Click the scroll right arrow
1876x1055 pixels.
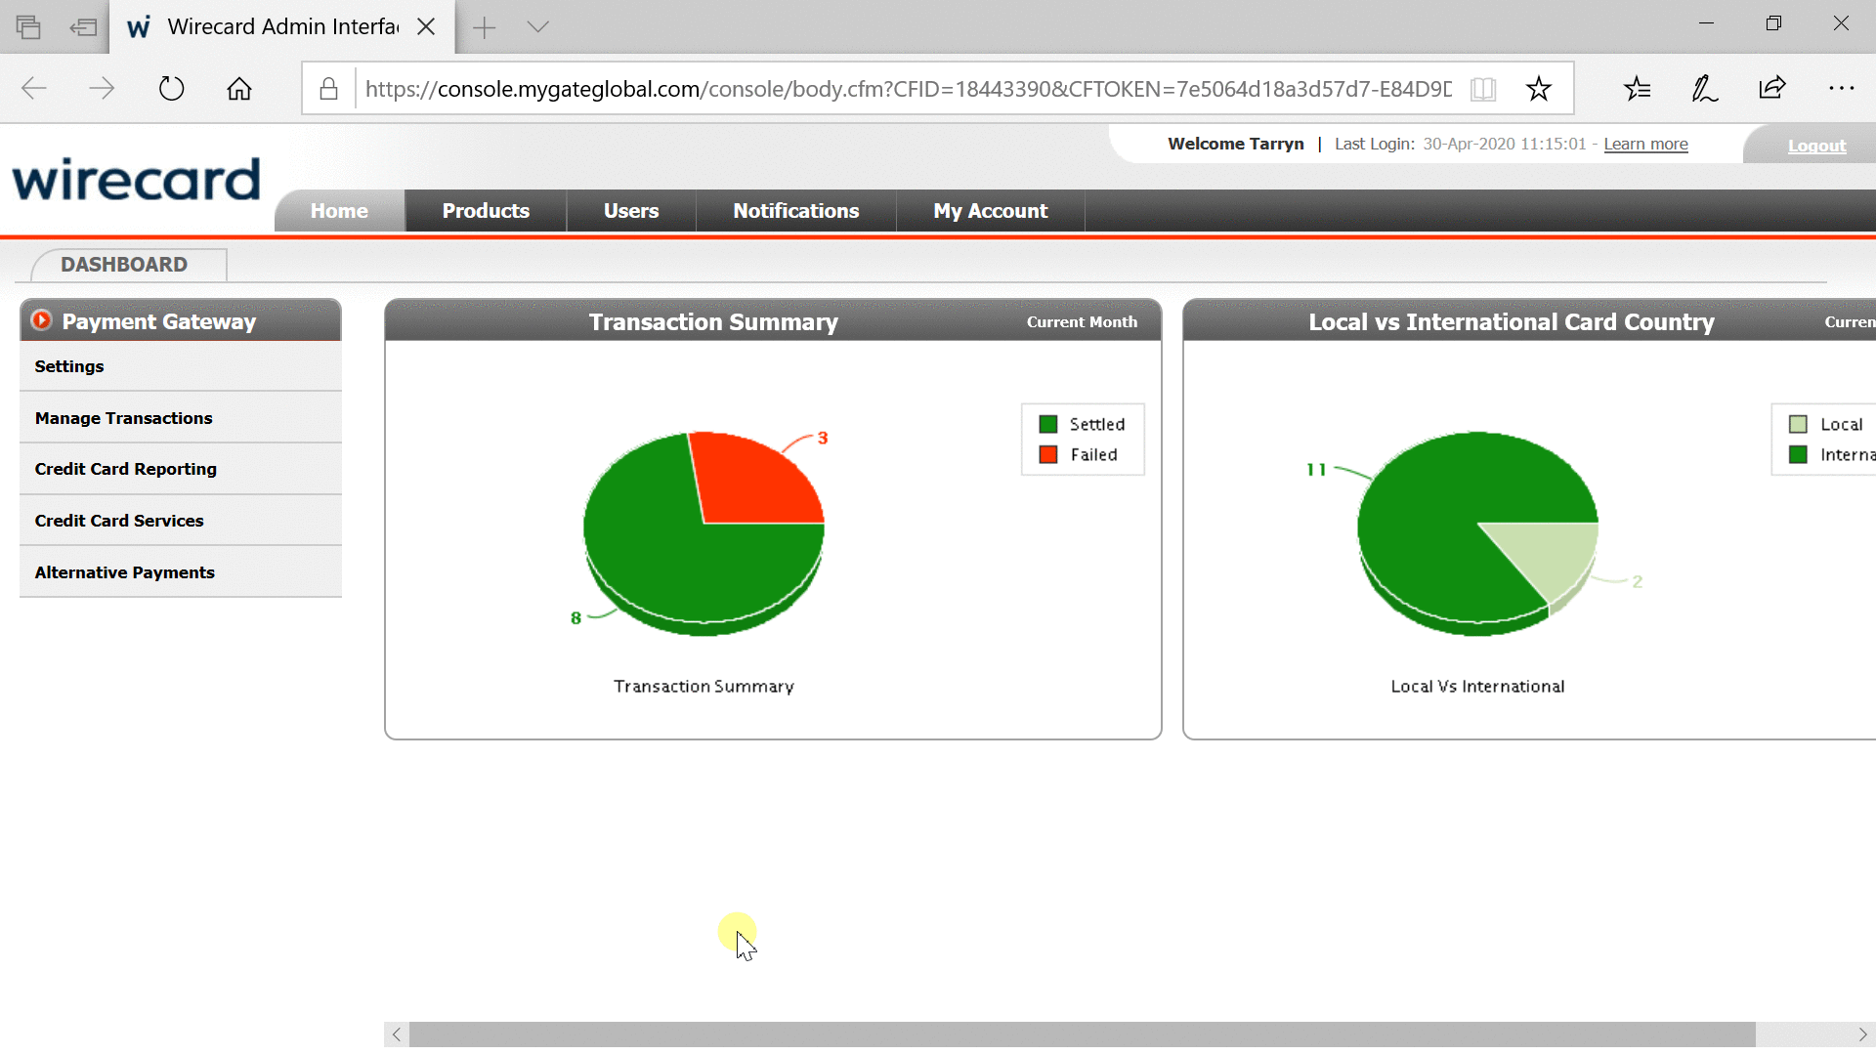coord(1862,1034)
